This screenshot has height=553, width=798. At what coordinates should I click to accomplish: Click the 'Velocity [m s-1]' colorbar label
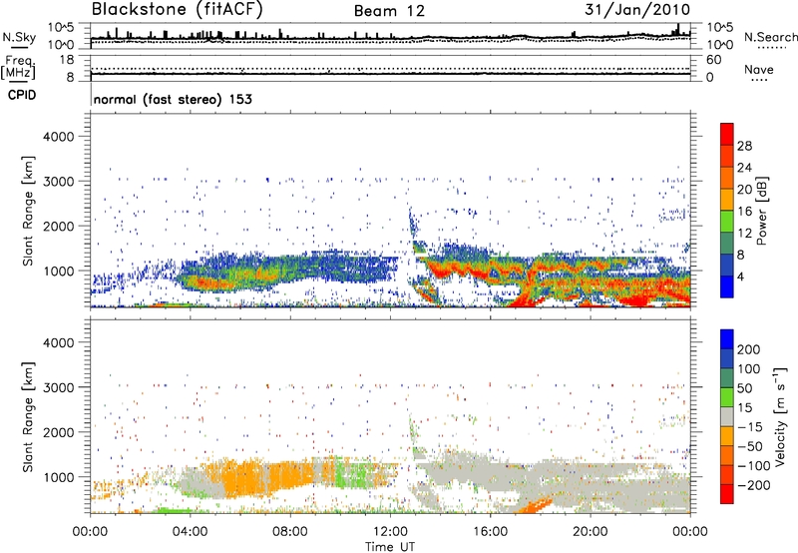pos(780,416)
